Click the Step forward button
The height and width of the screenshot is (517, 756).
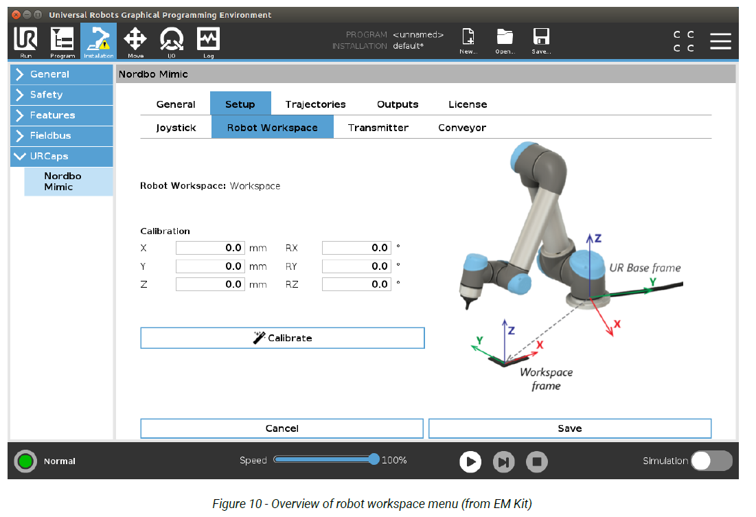503,461
